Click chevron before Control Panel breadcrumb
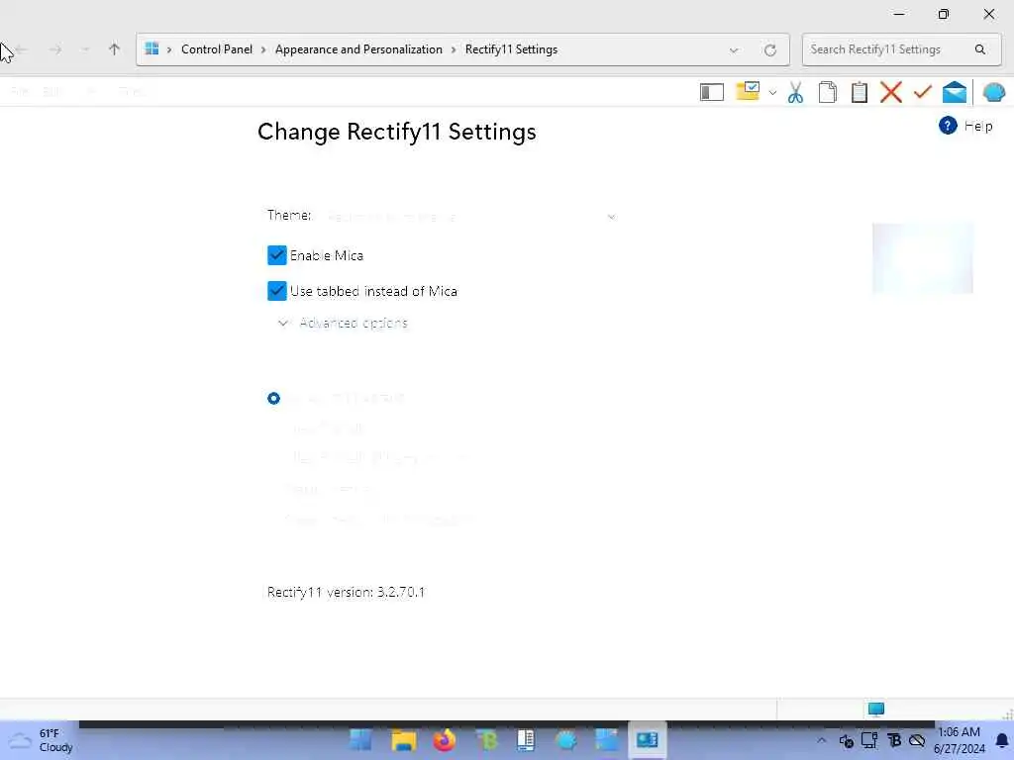 169,49
